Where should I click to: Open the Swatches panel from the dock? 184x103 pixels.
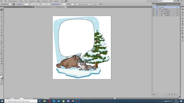coord(183,19)
